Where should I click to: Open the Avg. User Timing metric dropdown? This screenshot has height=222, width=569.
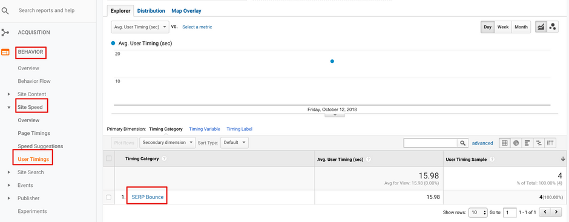140,27
